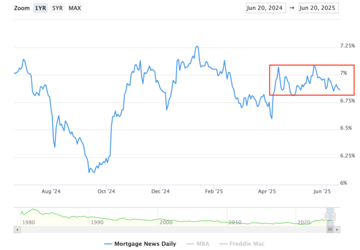360x250 pixels.
Task: Click 2010 in the navigator timeline
Action: [234, 222]
